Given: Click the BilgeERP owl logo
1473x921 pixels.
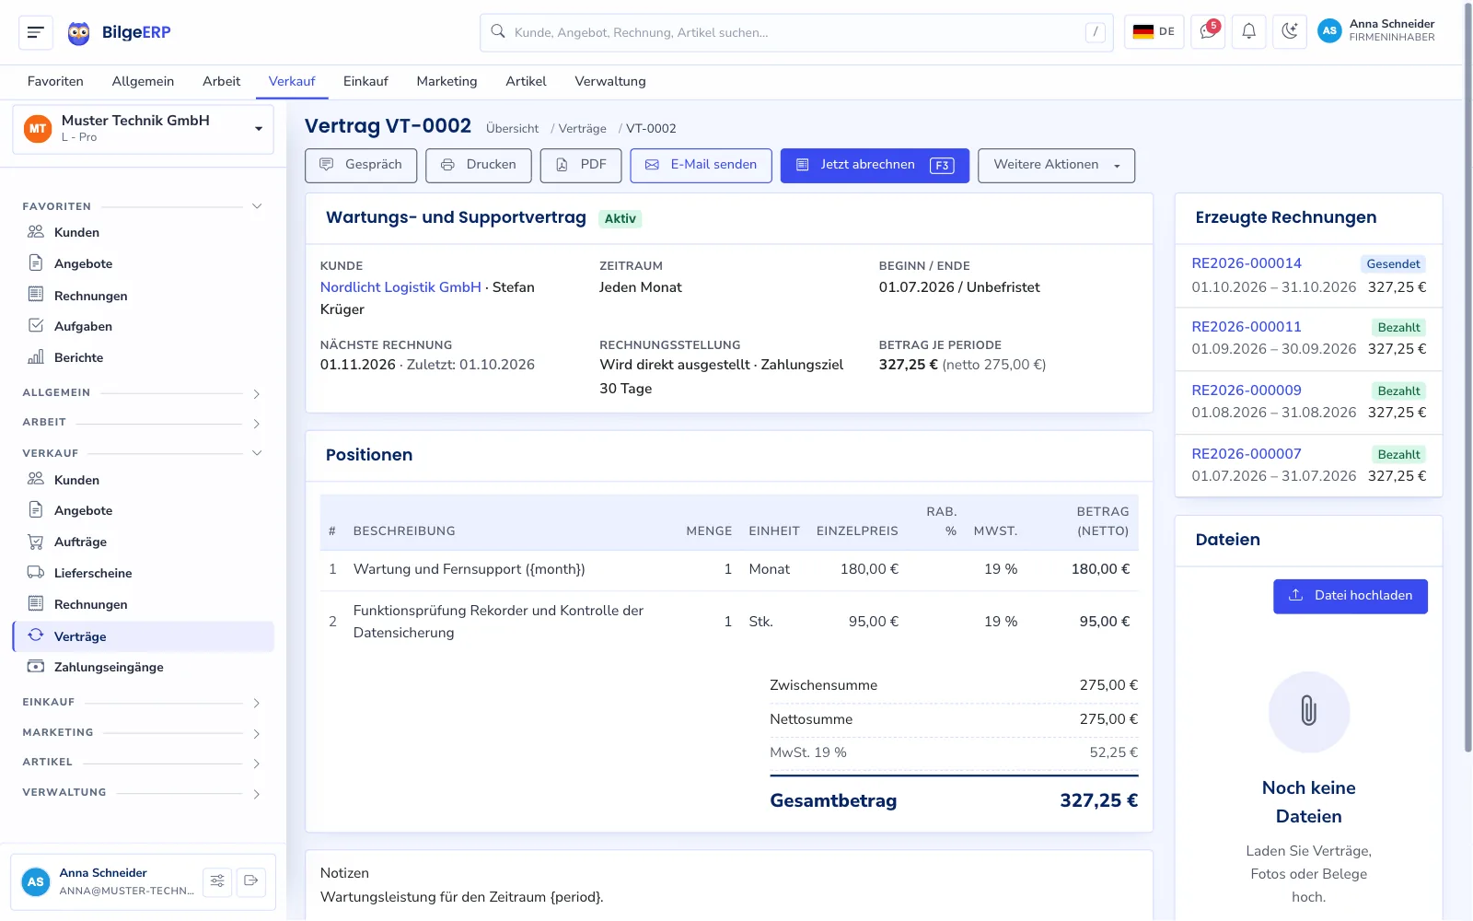Looking at the screenshot, I should coord(79,33).
